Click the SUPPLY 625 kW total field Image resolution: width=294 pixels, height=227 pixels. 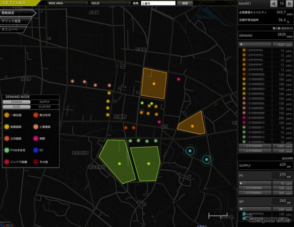coord(266,166)
